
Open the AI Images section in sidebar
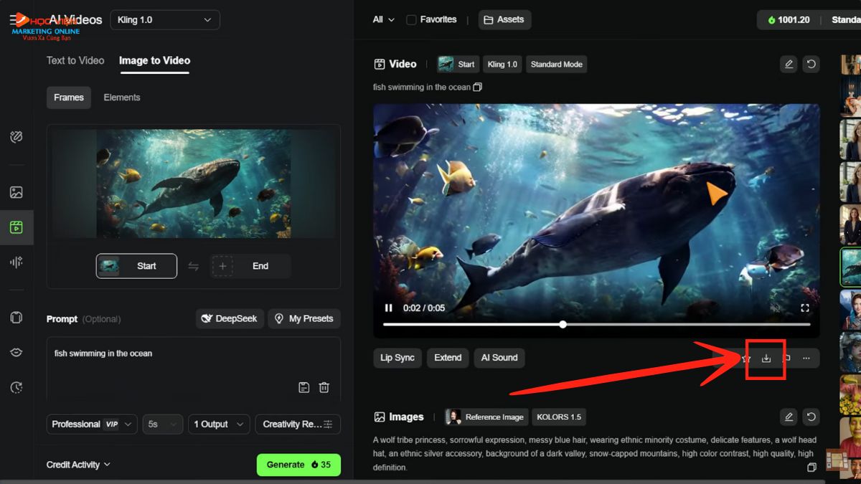(17, 192)
